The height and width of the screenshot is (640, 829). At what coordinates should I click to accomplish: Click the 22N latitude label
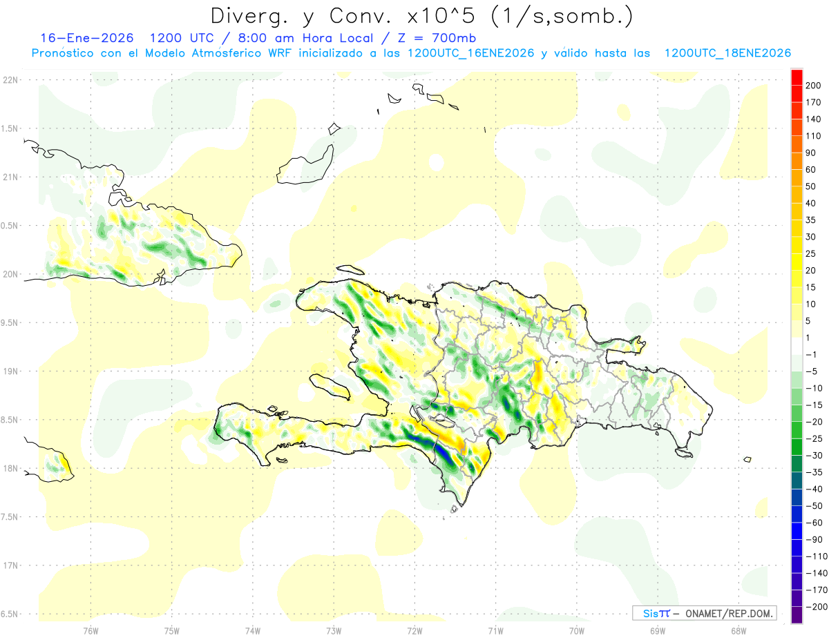[x=10, y=80]
